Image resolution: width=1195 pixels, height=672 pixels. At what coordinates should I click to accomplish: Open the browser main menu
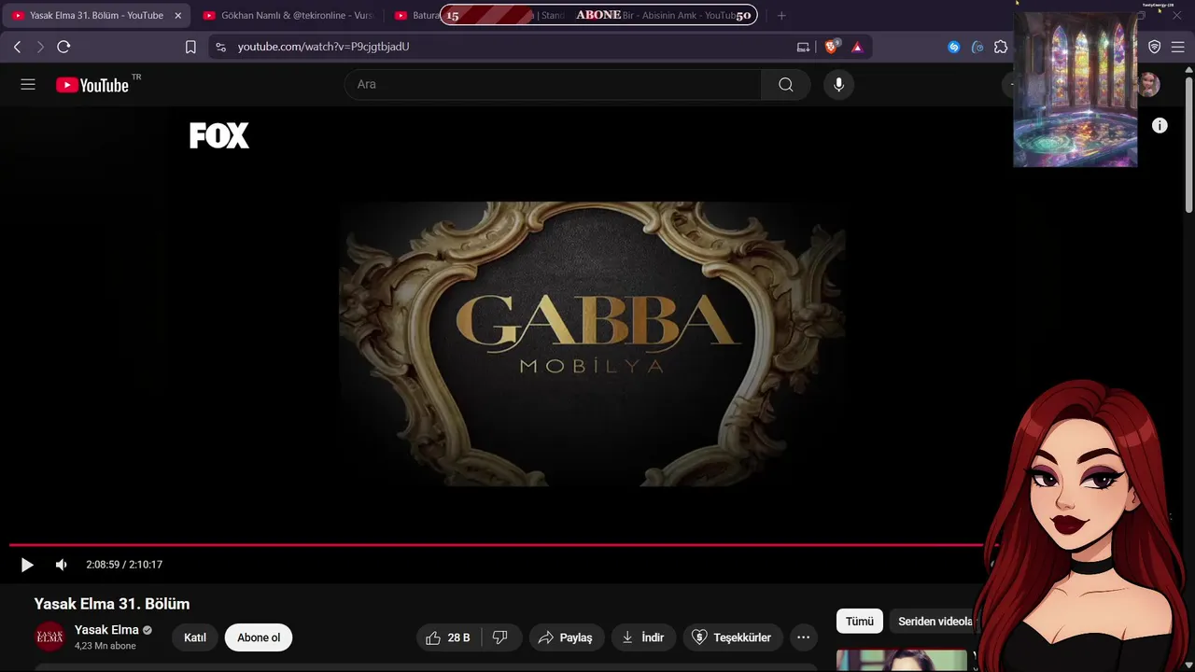pos(1177,47)
